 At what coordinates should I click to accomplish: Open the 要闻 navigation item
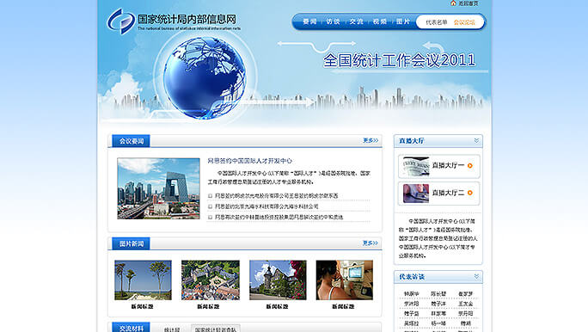[309, 22]
